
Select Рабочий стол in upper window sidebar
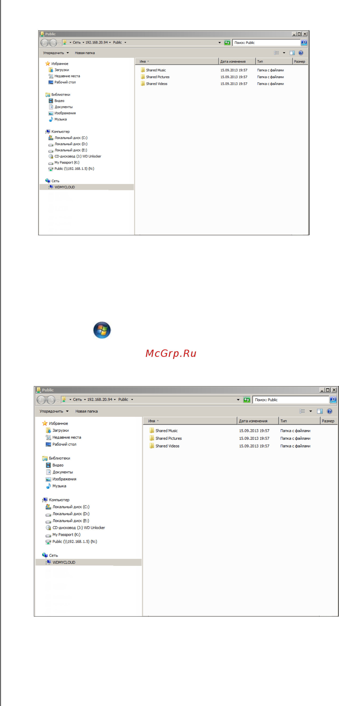pyautogui.click(x=62, y=82)
